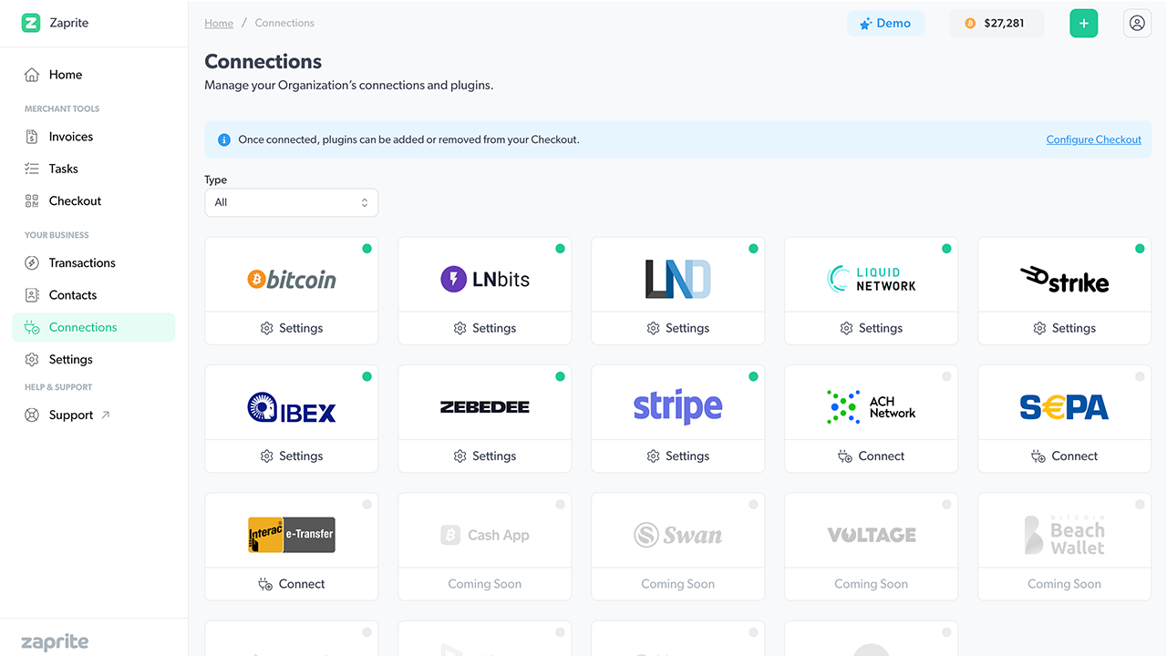The width and height of the screenshot is (1167, 656).
Task: Open Settings for the bitcoin connection
Action: point(292,328)
